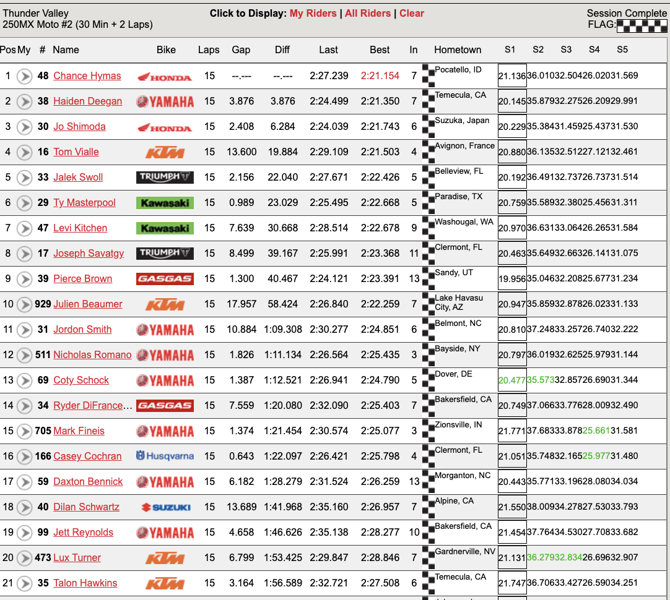Select the KTM logo beside Tom Vialle
This screenshot has width=670, height=600.
(165, 152)
